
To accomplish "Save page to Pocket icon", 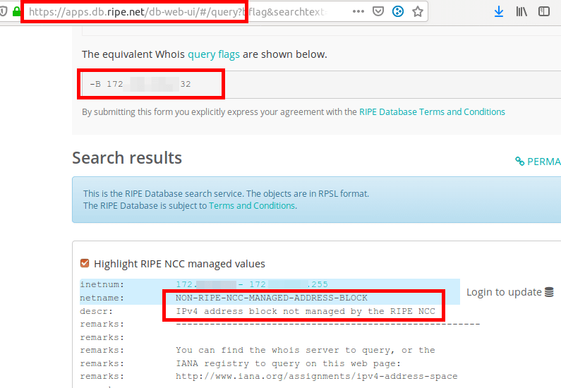I will coord(378,11).
